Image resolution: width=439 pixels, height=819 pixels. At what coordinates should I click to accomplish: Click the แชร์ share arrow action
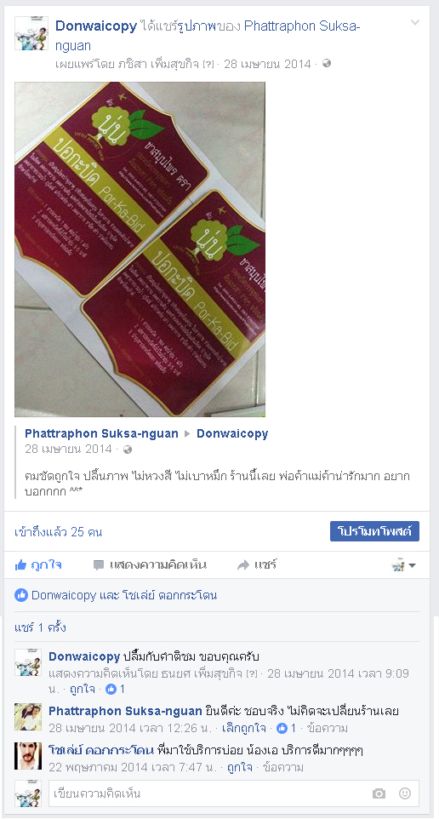(257, 564)
